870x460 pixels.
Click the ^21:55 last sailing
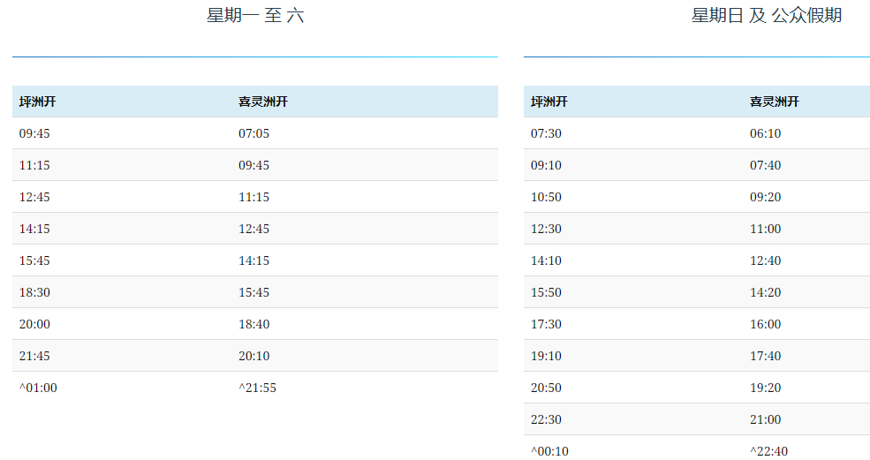pos(257,388)
